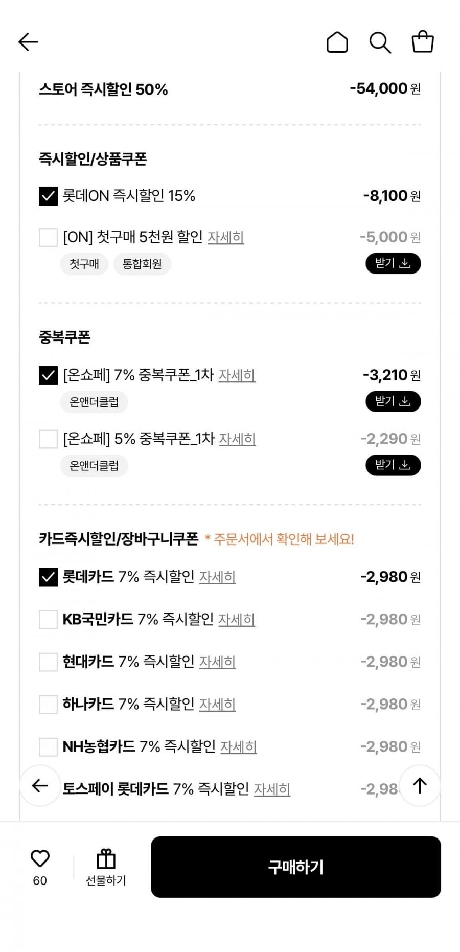Check the 첫구매 5천원 할인 checkbox
460x952 pixels.
pos(48,237)
